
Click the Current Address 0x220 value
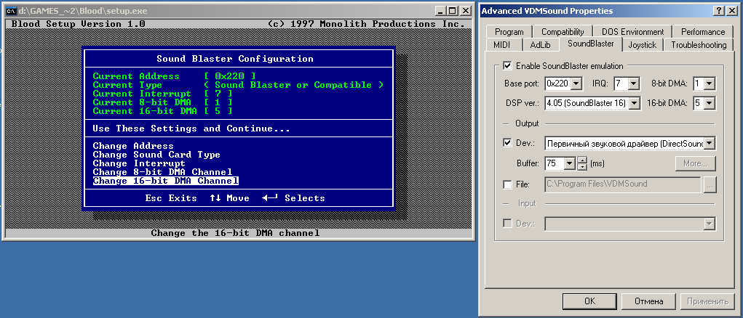point(229,76)
